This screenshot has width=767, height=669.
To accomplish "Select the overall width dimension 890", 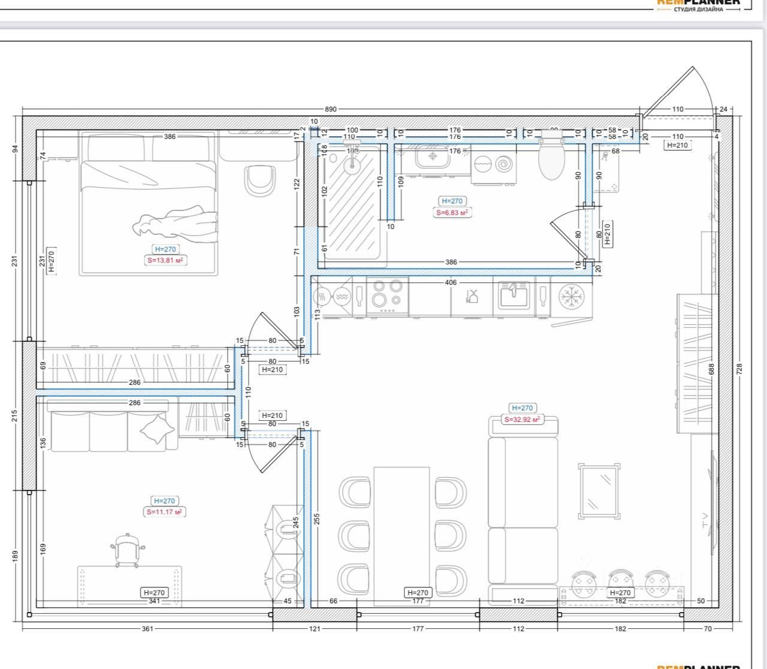I will point(331,109).
